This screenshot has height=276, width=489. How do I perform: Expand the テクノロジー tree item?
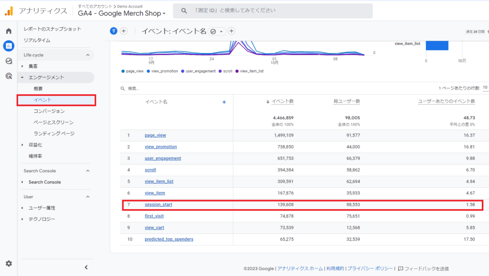pos(22,219)
